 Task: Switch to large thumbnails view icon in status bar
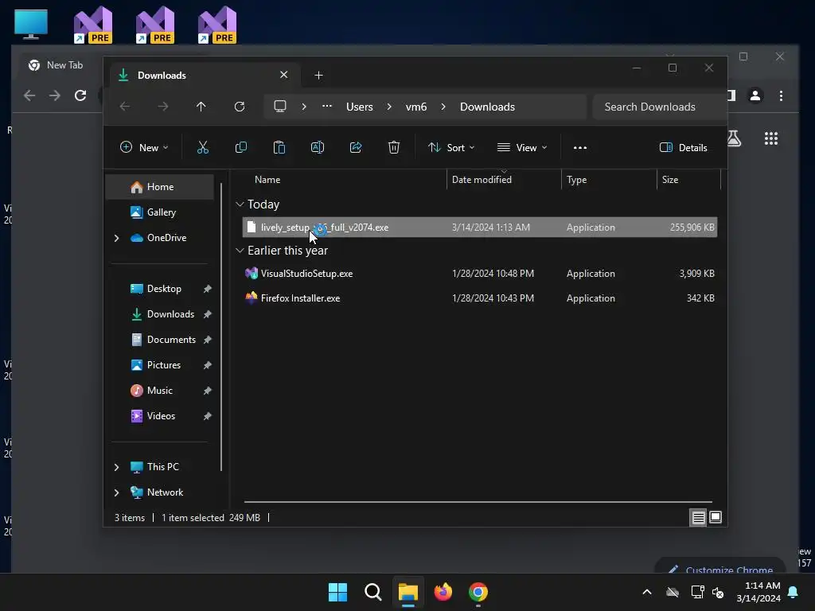pyautogui.click(x=716, y=517)
